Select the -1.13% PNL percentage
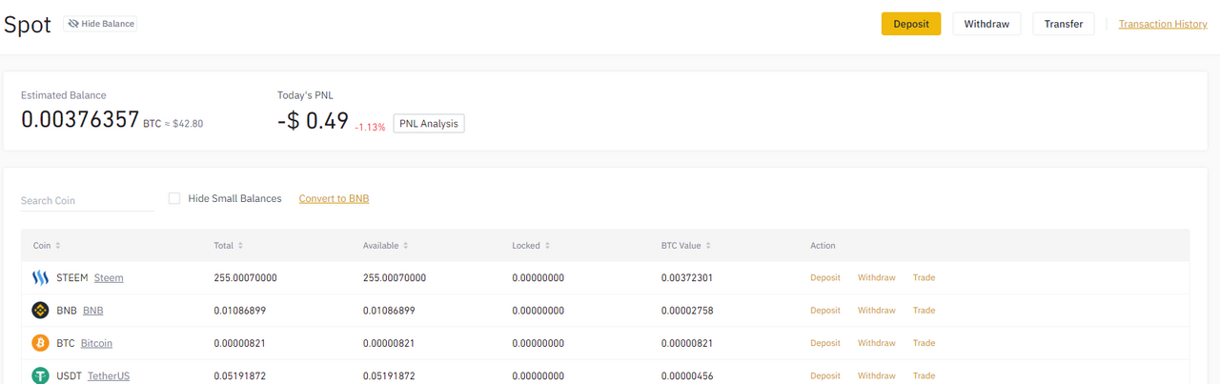Image resolution: width=1220 pixels, height=384 pixels. [x=370, y=127]
